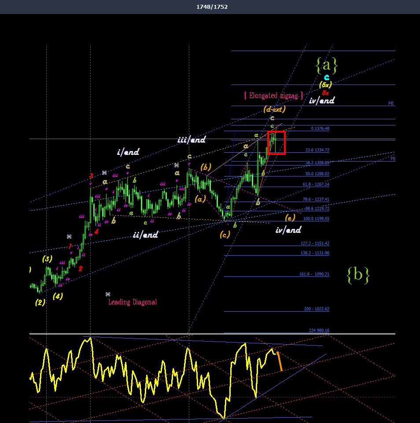
Task: Select the red 4 wave label
Action: [96, 232]
